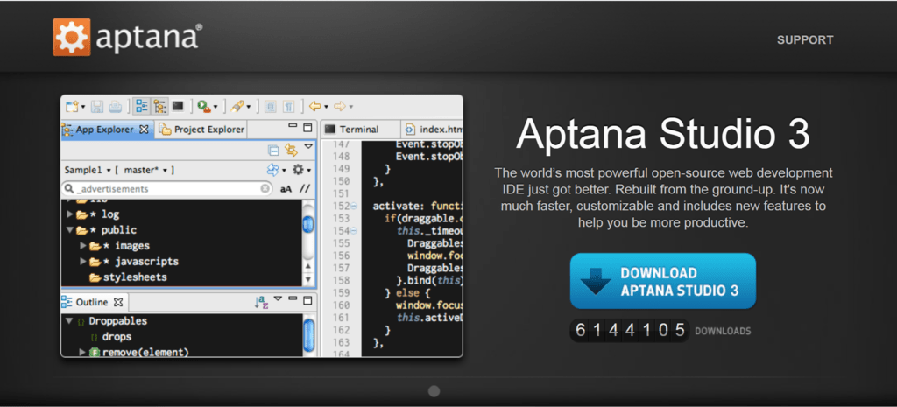The image size is (897, 407).
Task: Click the New file wizard icon
Action: tap(72, 106)
